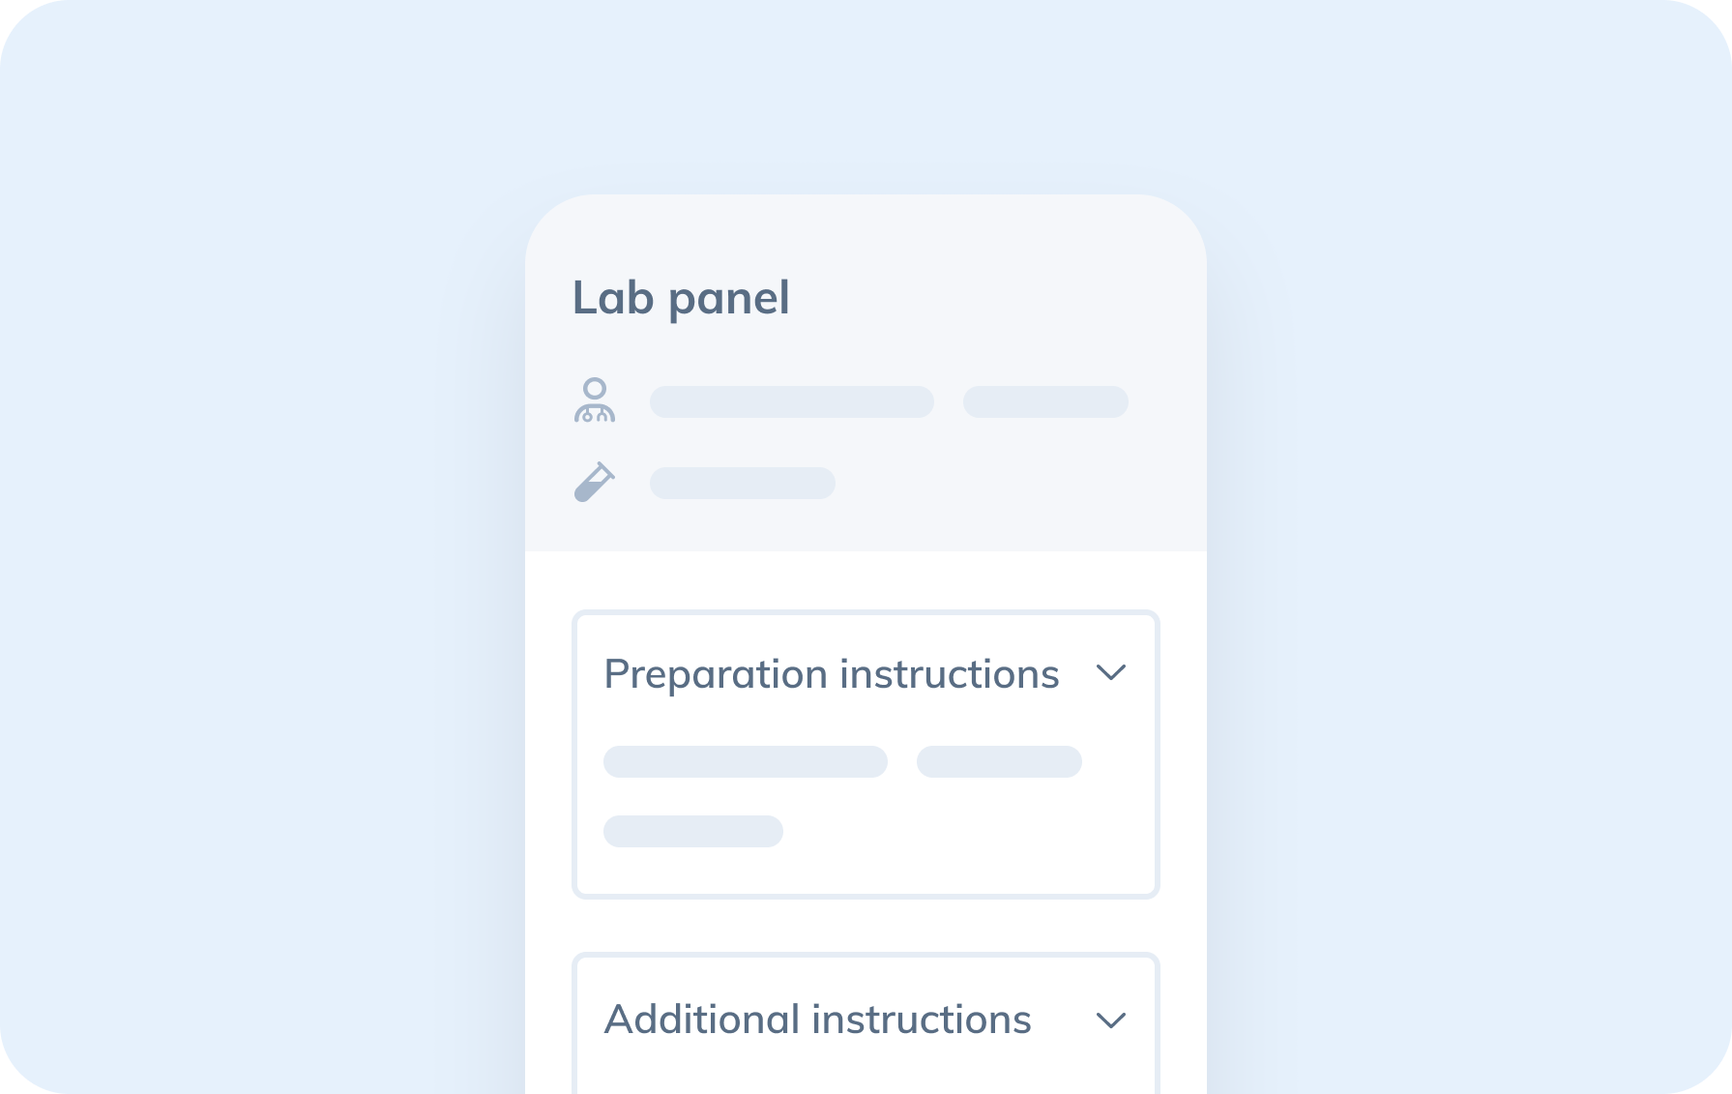Click the Lab panel title

click(682, 298)
